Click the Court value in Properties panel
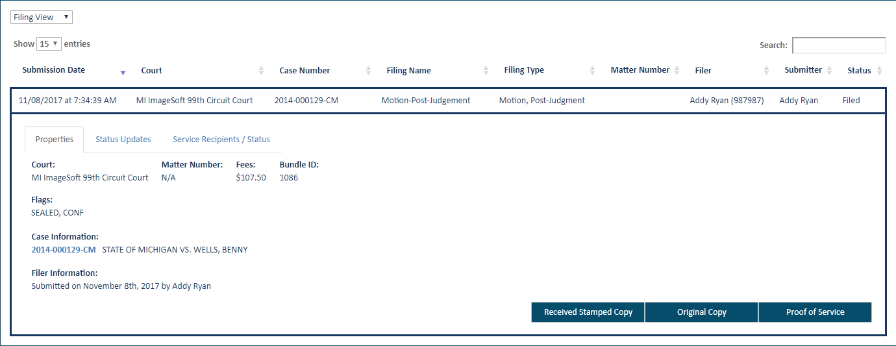Image resolution: width=896 pixels, height=346 pixels. click(x=90, y=178)
